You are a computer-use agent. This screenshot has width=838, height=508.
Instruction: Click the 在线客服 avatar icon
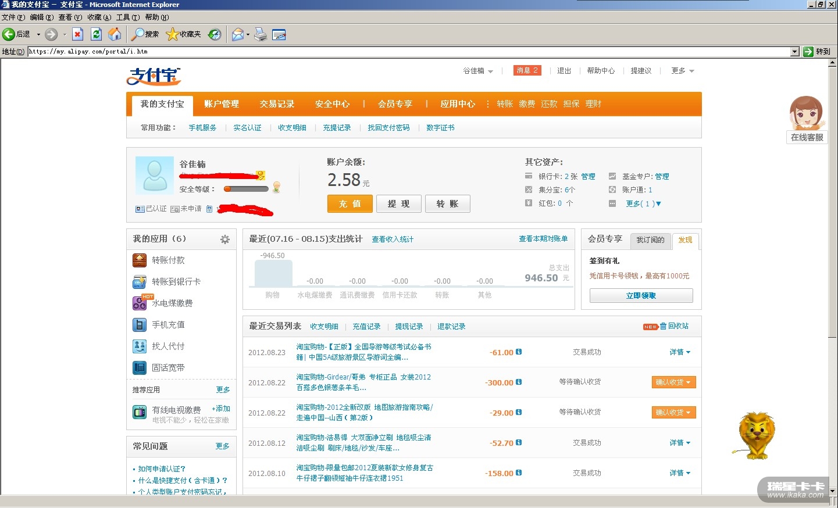[x=806, y=113]
